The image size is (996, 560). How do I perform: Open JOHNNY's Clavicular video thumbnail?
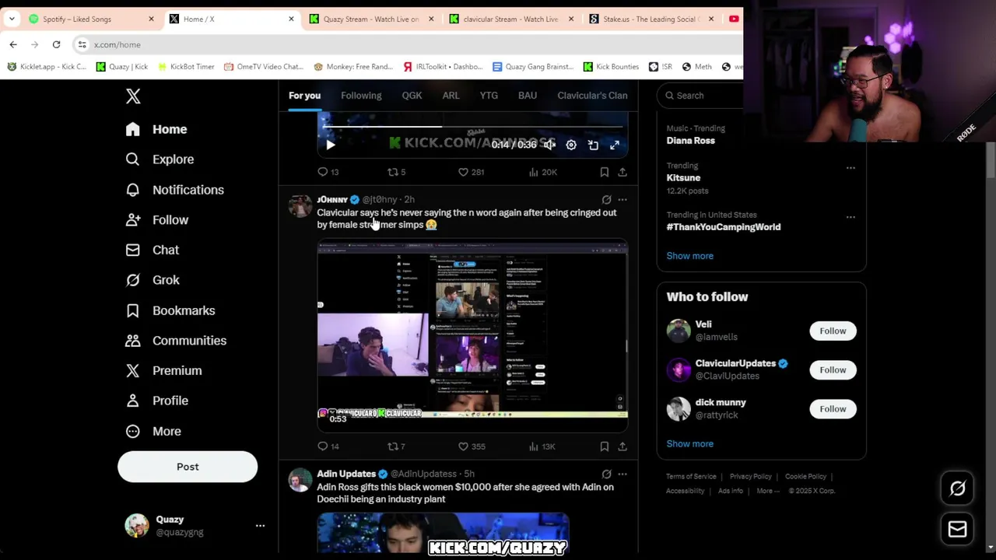point(472,337)
